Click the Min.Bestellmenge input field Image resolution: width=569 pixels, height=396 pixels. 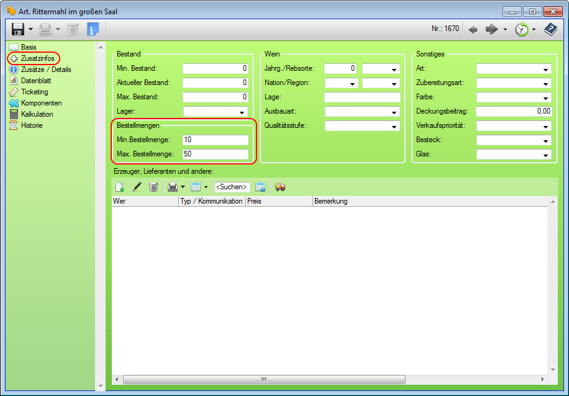click(215, 140)
